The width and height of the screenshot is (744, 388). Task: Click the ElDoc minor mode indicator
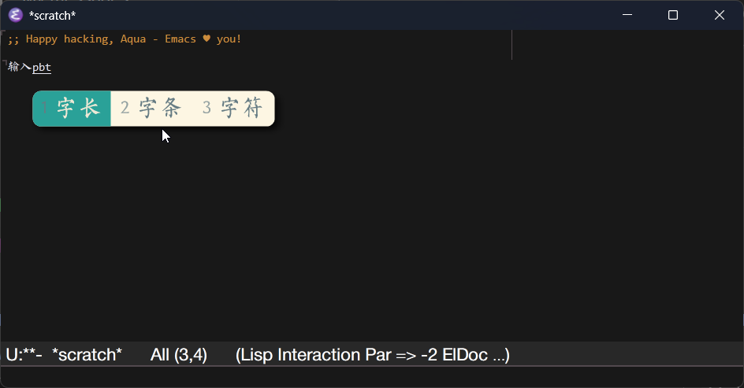(465, 355)
